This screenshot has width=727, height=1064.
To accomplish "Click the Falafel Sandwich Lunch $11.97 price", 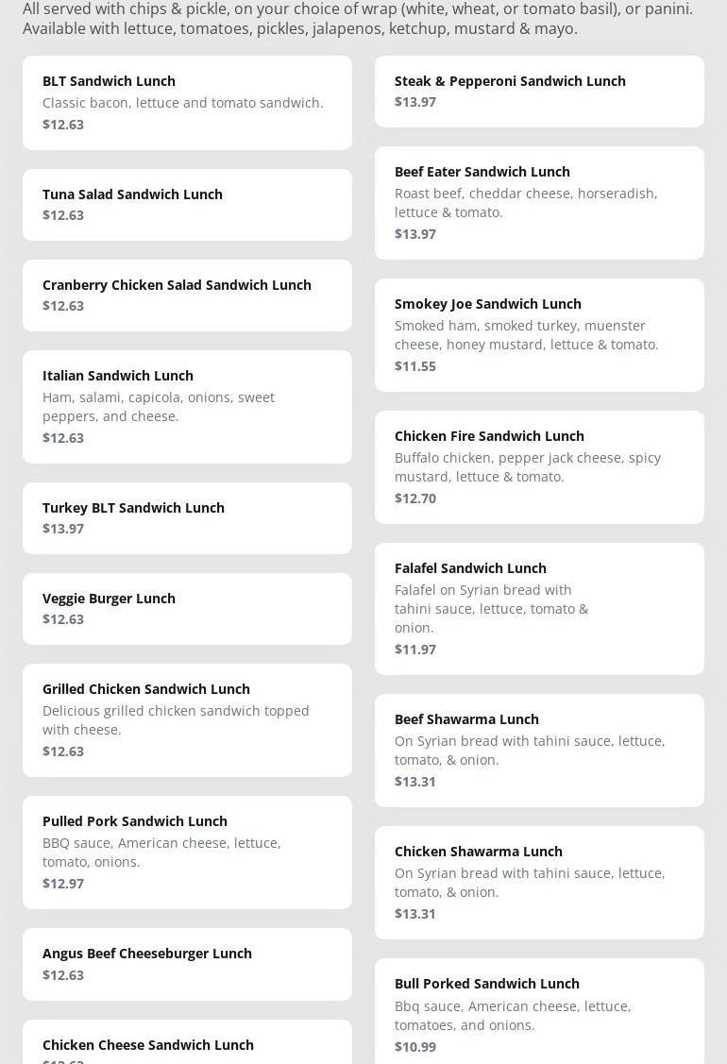I will [x=415, y=650].
